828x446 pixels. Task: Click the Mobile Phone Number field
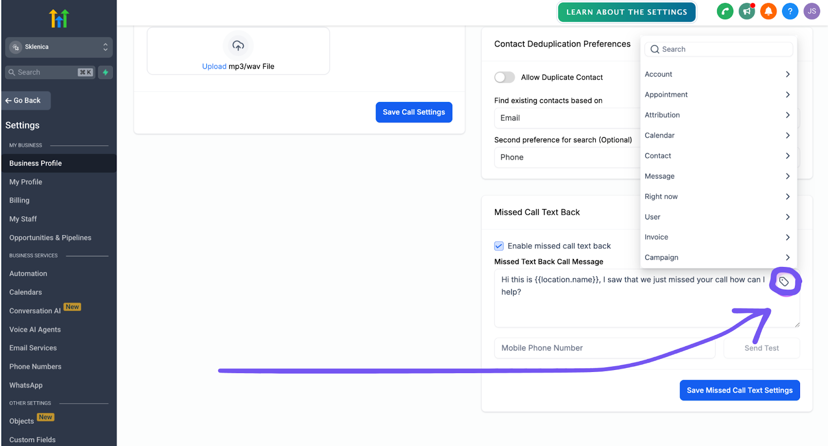coord(604,348)
